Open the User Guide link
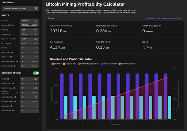Screen dimensions: 187x131 [168, 19]
